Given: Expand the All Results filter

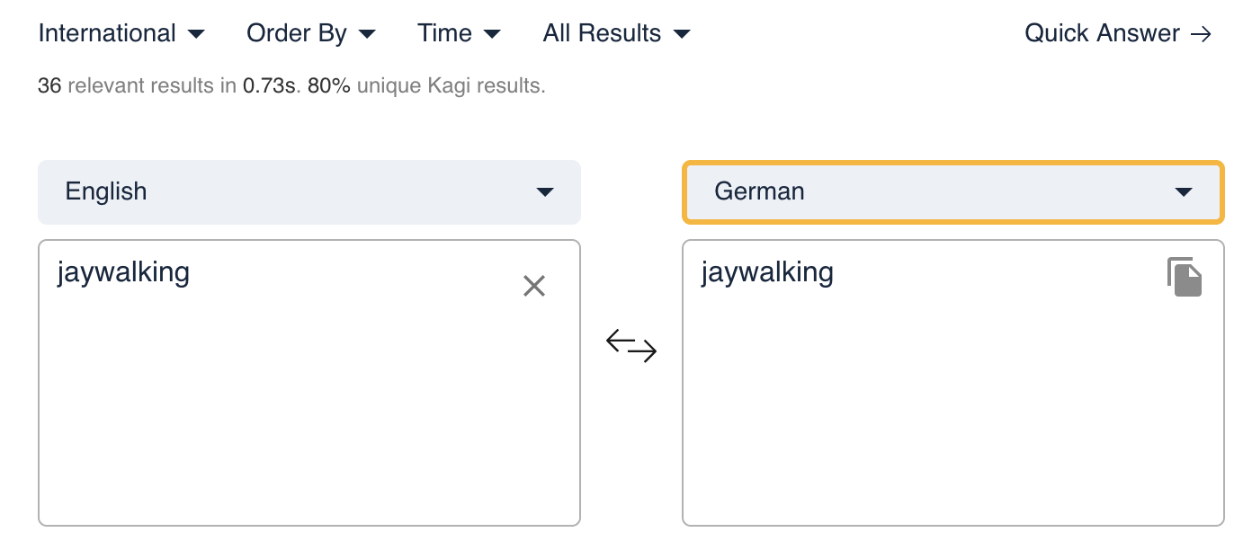Looking at the screenshot, I should pyautogui.click(x=616, y=34).
